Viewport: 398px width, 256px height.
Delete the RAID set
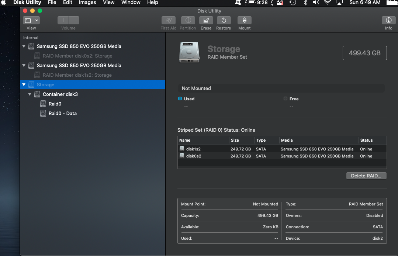[366, 176]
